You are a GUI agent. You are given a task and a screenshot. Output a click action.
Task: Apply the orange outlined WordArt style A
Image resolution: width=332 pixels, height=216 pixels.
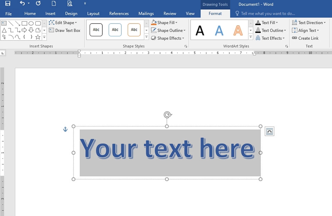click(238, 30)
